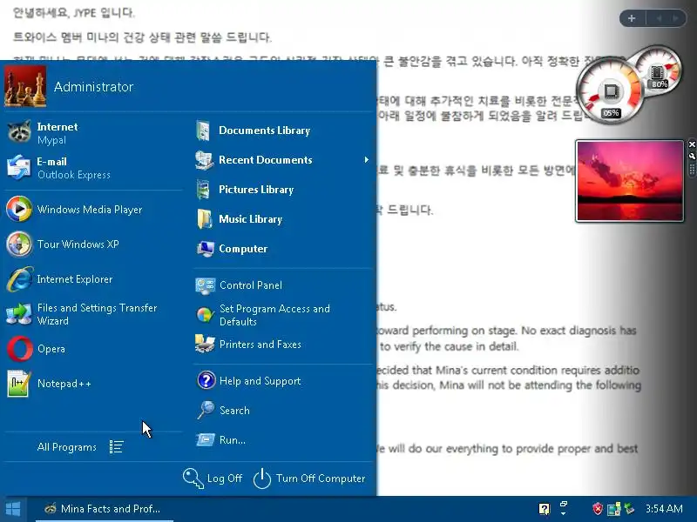Select Documents Library menu entry
The image size is (697, 522).
tap(282, 130)
